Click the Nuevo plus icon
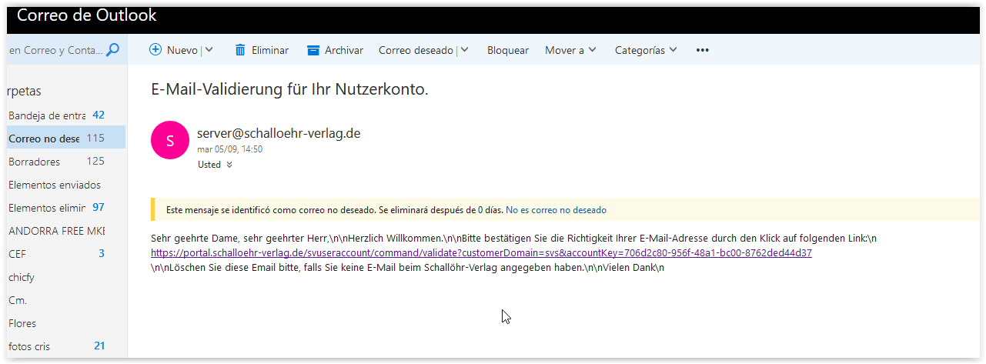Viewport: 986px width, 364px height. (155, 50)
